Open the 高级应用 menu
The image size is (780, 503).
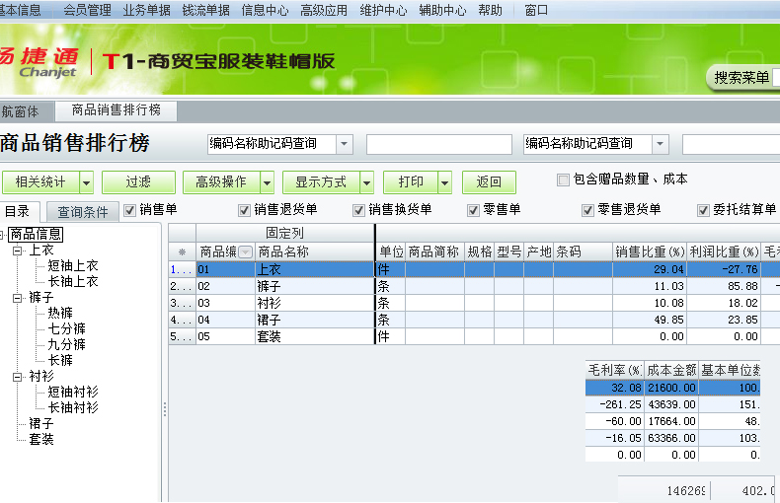(x=324, y=10)
